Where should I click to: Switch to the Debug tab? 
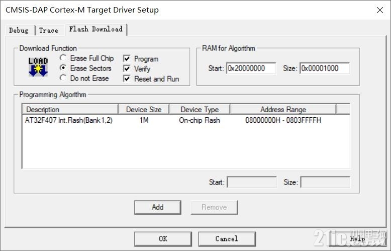point(19,31)
